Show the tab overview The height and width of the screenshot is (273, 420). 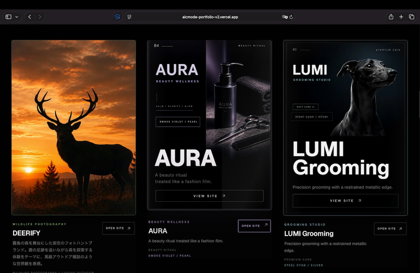[411, 17]
